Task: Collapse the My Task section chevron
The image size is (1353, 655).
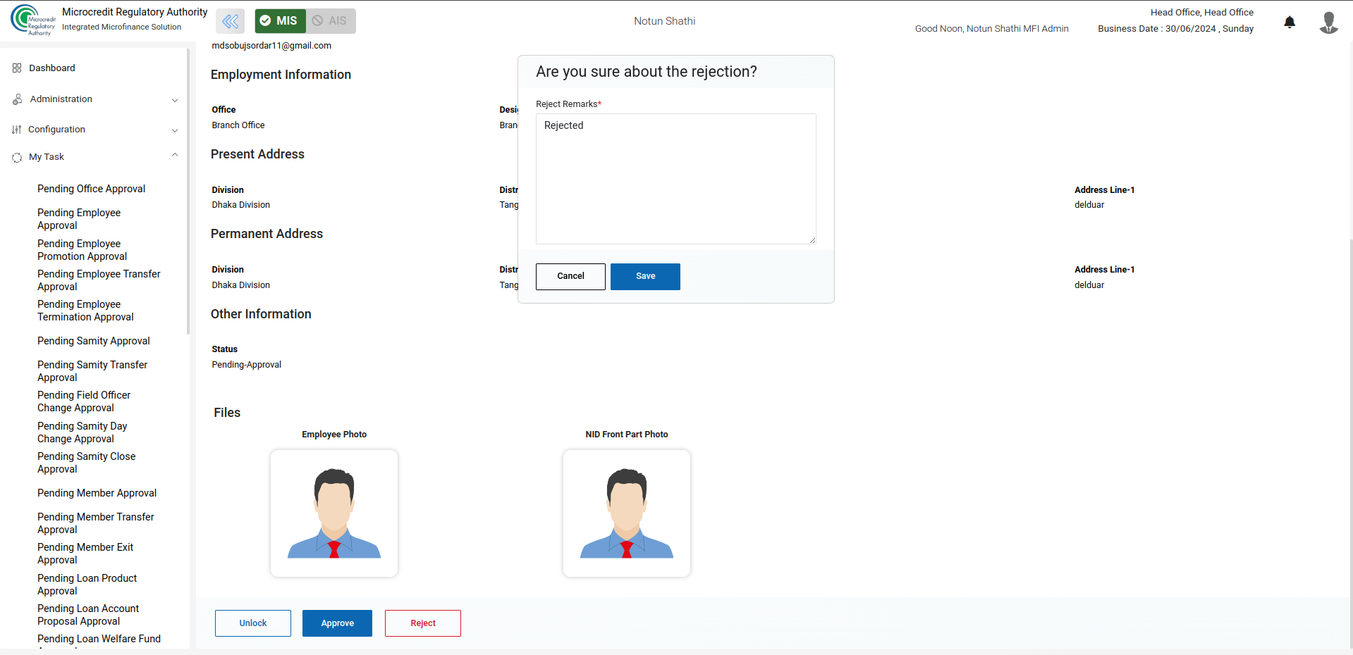Action: tap(175, 156)
